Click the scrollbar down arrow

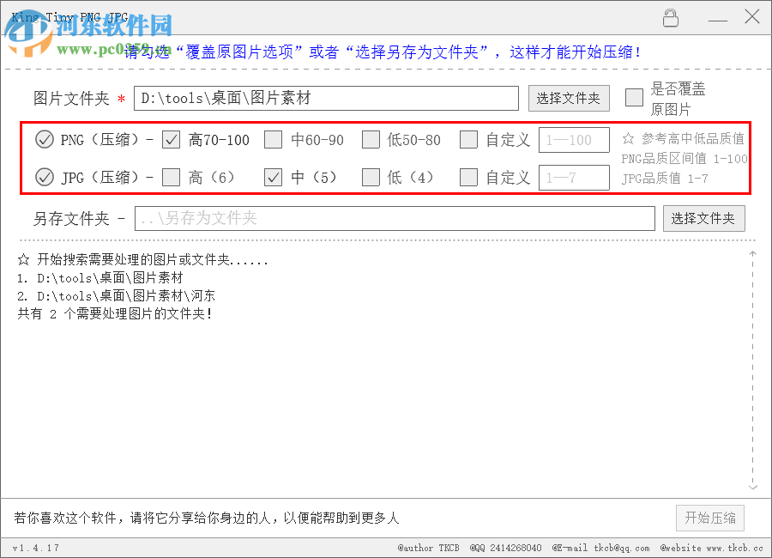pos(752,486)
